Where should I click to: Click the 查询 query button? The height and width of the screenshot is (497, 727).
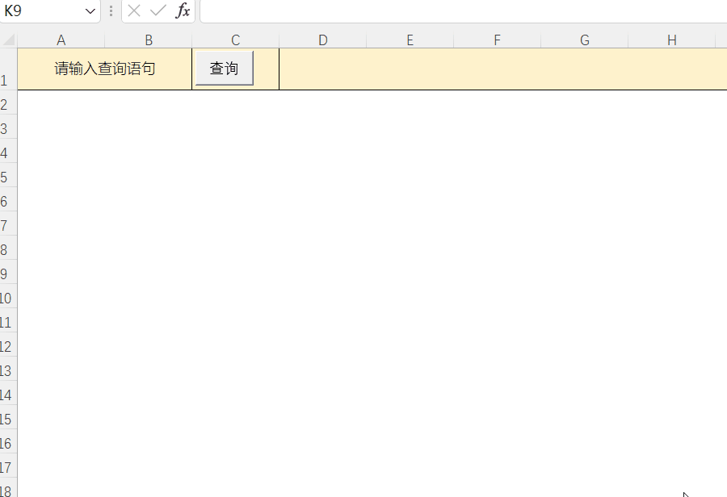pyautogui.click(x=224, y=69)
